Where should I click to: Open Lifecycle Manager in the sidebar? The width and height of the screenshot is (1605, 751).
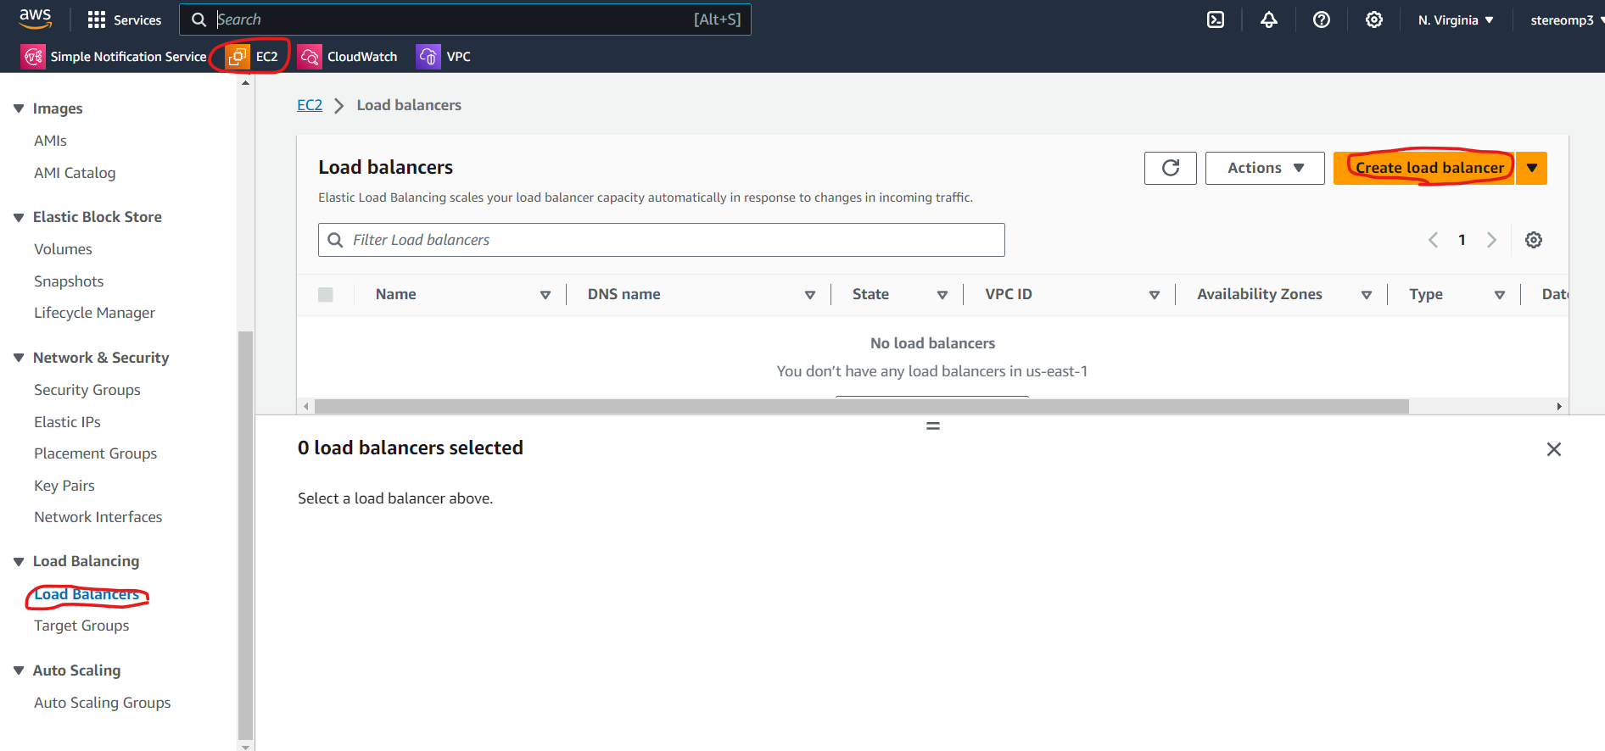94,313
